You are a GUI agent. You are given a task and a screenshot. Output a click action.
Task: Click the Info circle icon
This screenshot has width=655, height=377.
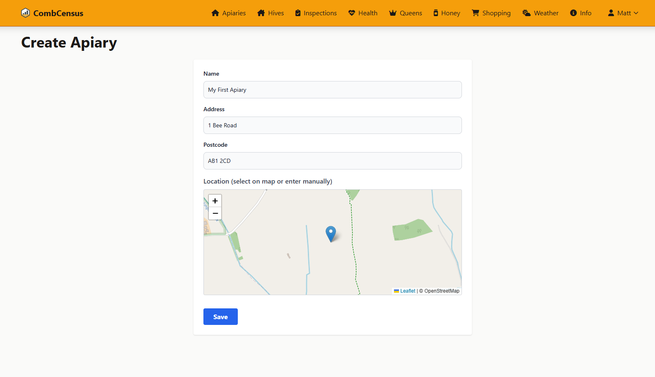(x=573, y=13)
